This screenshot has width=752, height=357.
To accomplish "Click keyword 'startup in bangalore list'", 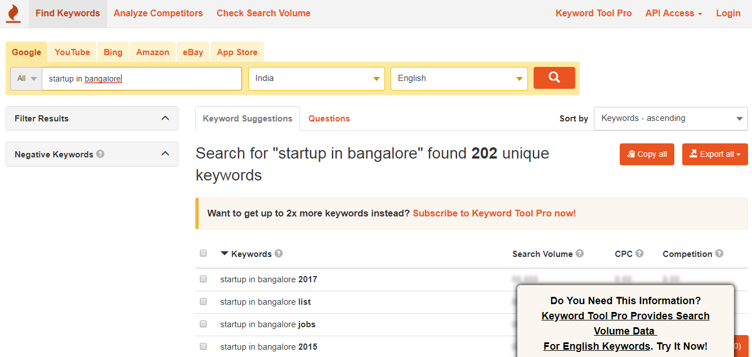I will click(266, 302).
